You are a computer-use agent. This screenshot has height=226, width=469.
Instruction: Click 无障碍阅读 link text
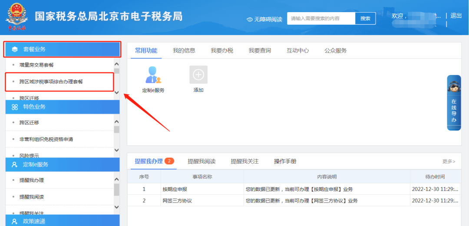(x=268, y=20)
